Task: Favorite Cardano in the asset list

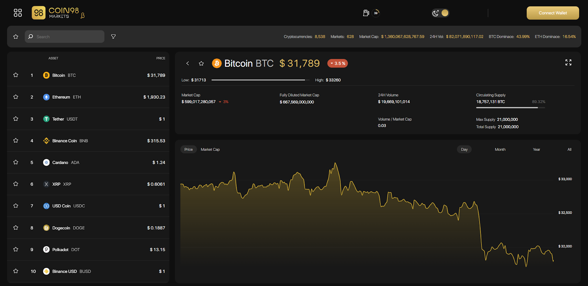Action: click(16, 162)
